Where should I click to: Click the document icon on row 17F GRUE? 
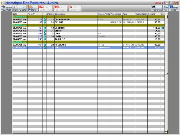(44, 48)
